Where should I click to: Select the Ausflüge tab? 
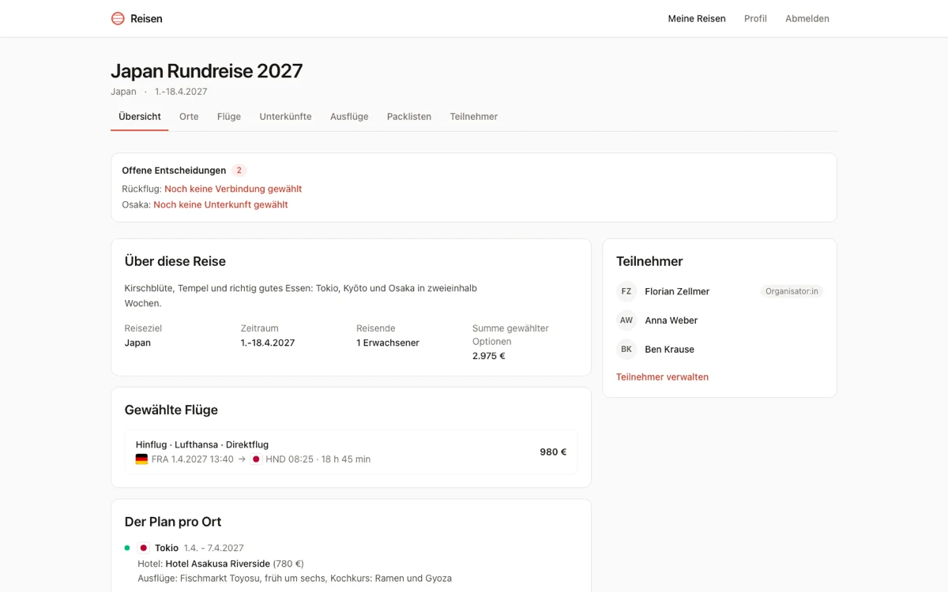pyautogui.click(x=349, y=116)
